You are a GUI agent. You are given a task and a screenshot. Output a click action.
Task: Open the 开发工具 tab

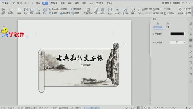point(100,3)
